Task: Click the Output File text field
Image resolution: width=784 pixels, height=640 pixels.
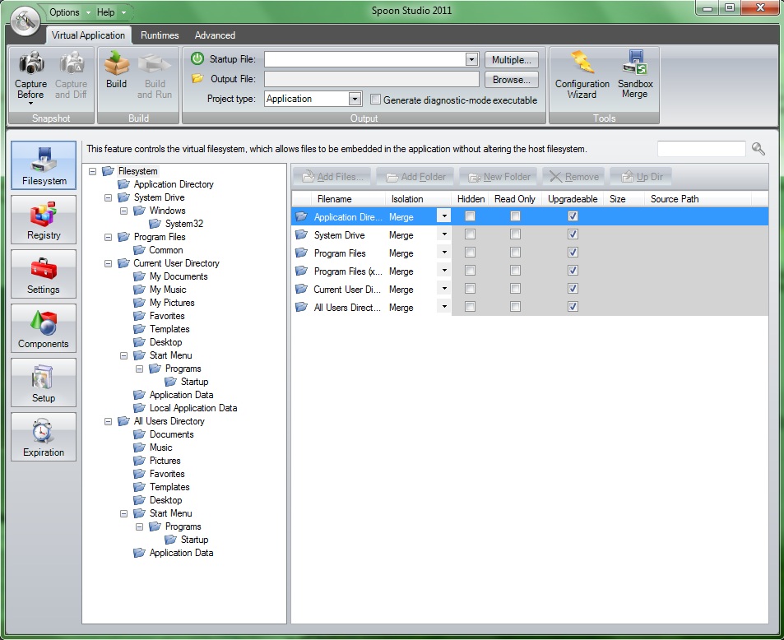Action: pyautogui.click(x=372, y=79)
